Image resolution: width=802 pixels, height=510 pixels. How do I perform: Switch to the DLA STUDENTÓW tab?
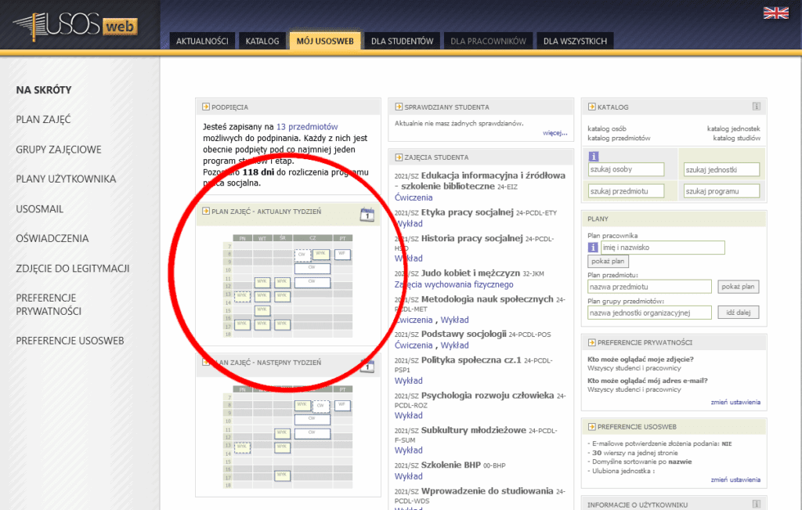(402, 41)
